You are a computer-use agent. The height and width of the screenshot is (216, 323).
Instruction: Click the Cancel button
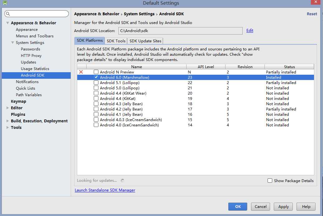pos(260,207)
